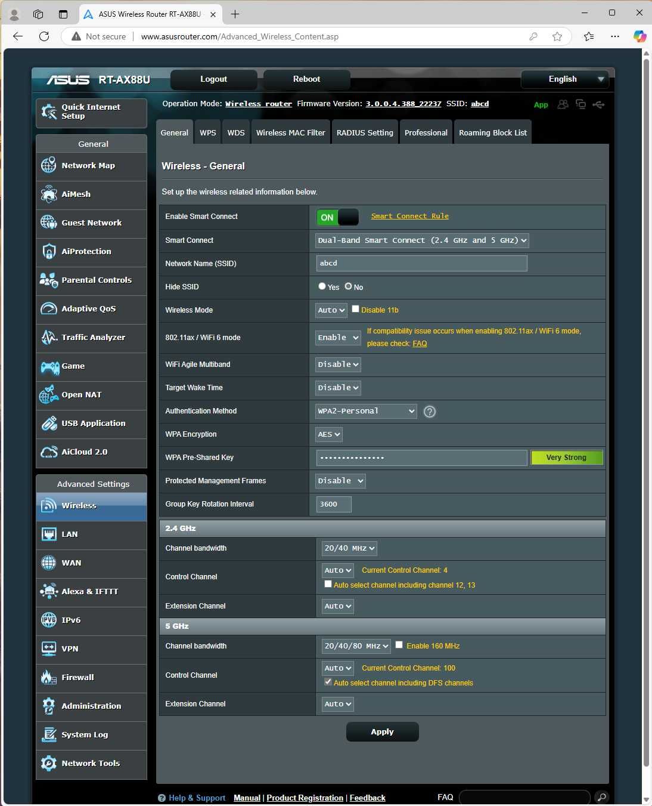Image resolution: width=652 pixels, height=806 pixels.
Task: Click the Reboot button
Action: (307, 79)
